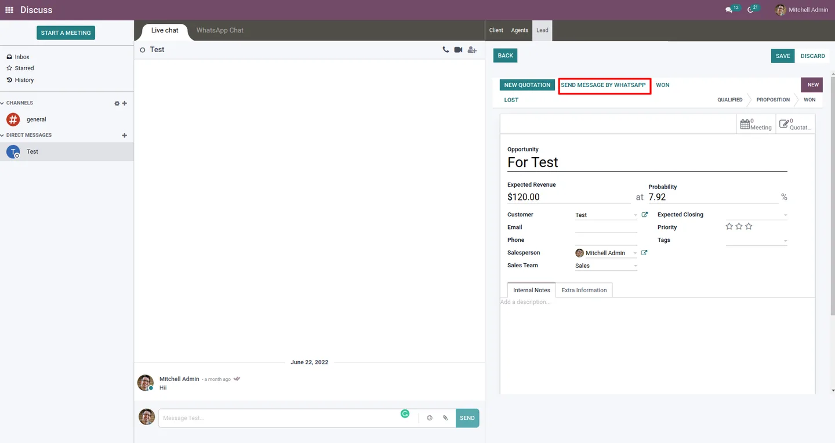Open Salesperson external link icon
Image resolution: width=835 pixels, height=443 pixels.
(644, 253)
